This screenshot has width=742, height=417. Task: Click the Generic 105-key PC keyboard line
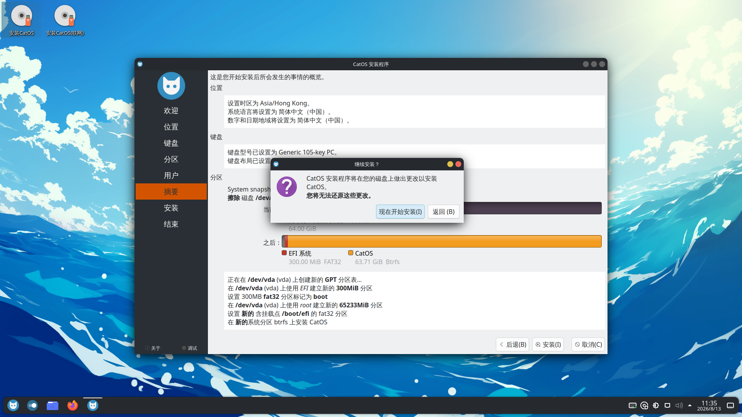click(x=283, y=153)
